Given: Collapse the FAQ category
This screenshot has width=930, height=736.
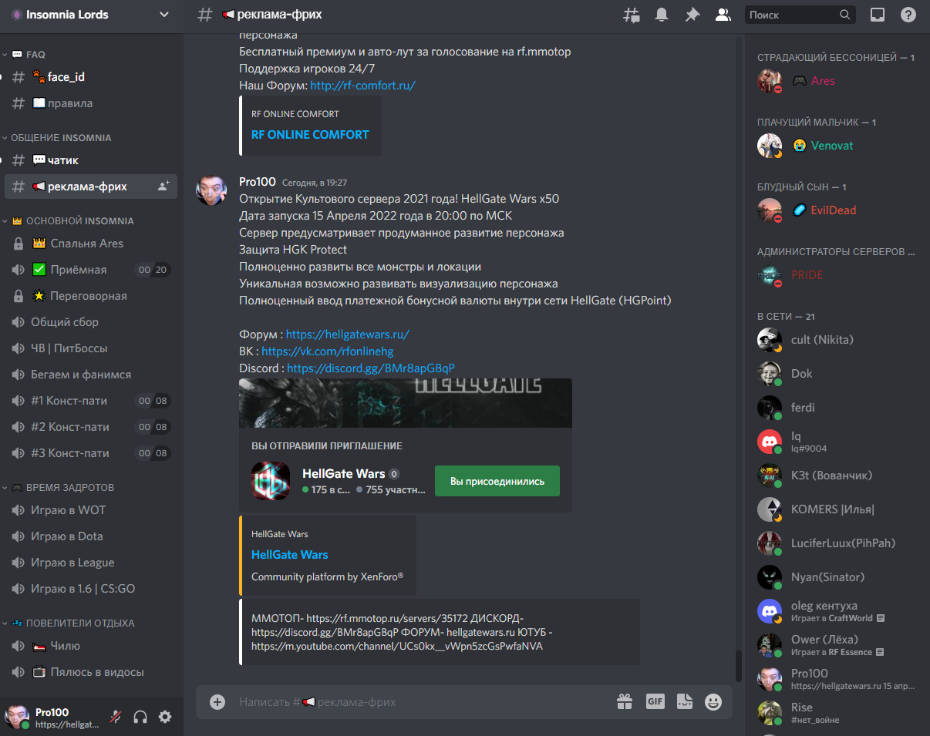Looking at the screenshot, I should 28,55.
